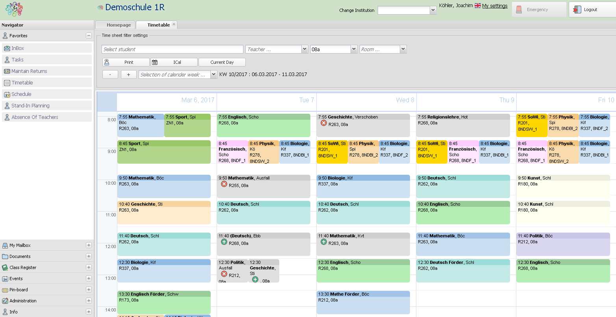Click the UK flag language icon
Image resolution: width=616 pixels, height=317 pixels.
click(478, 6)
